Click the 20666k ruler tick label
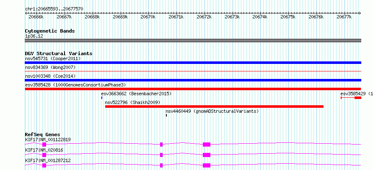 coord(36,17)
